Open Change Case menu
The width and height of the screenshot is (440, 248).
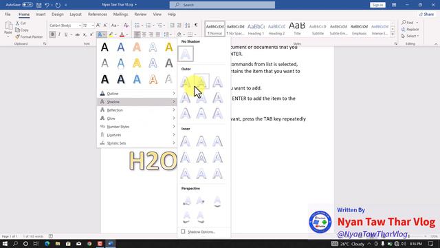click(115, 25)
